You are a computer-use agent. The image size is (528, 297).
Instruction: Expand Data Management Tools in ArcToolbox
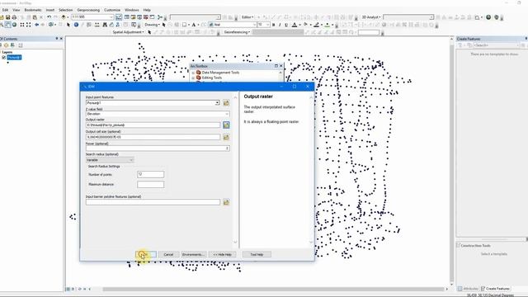(193, 73)
